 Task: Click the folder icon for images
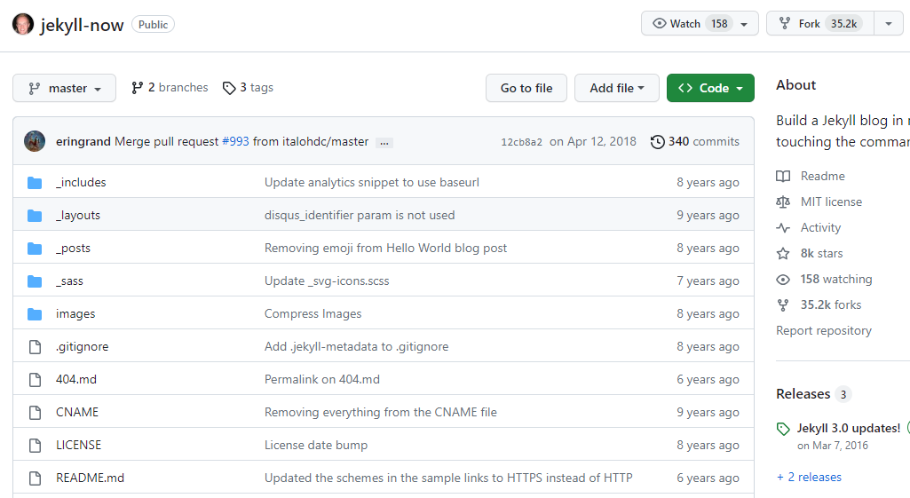35,314
